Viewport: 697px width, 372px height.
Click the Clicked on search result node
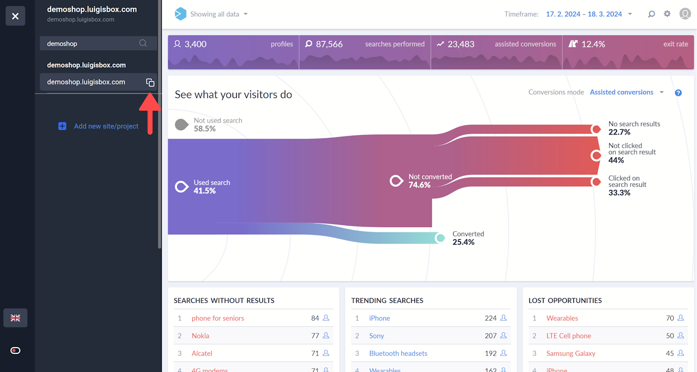[596, 182]
